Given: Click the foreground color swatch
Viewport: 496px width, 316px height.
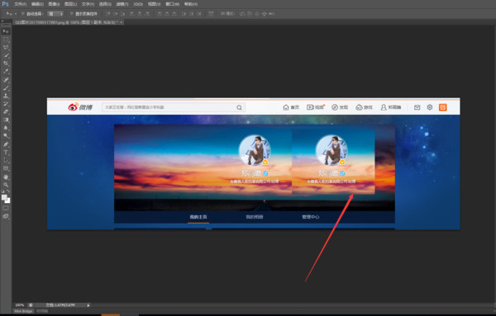Looking at the screenshot, I should 4,198.
